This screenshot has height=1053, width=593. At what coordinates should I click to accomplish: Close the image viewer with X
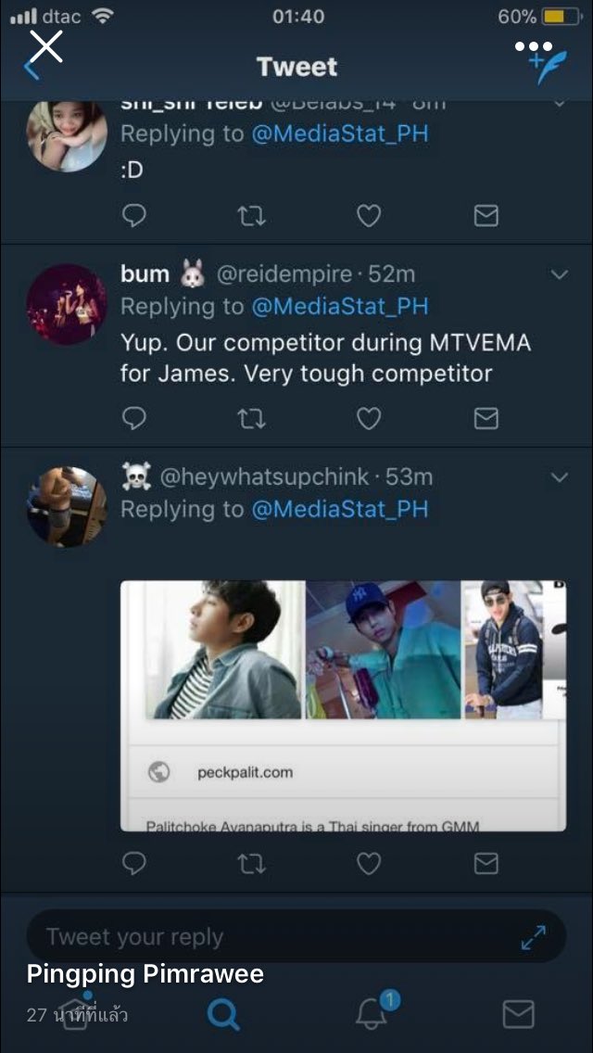[45, 45]
